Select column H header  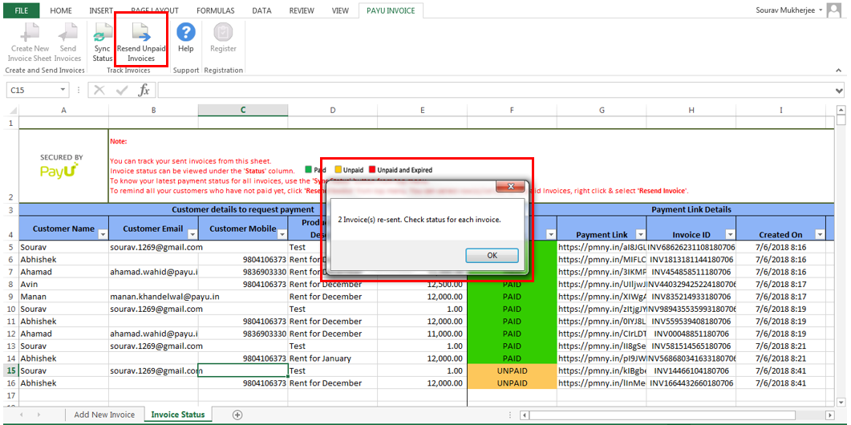[691, 110]
